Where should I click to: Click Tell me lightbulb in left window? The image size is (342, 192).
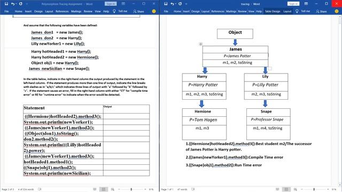tap(114, 11)
